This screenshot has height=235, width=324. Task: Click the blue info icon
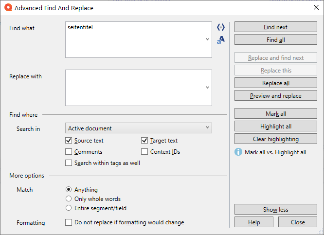(x=238, y=152)
